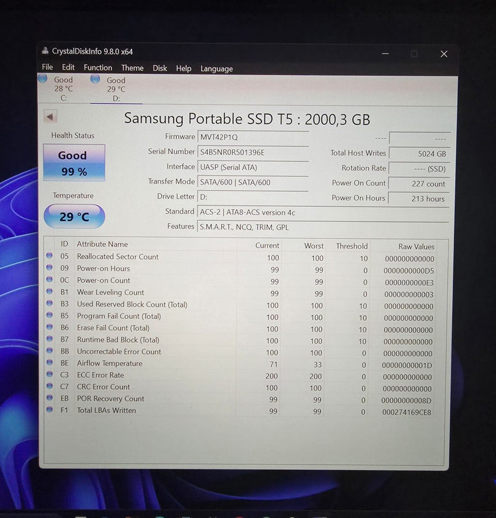The image size is (496, 518).
Task: Select the POR Recovery Count row name
Action: tap(111, 399)
